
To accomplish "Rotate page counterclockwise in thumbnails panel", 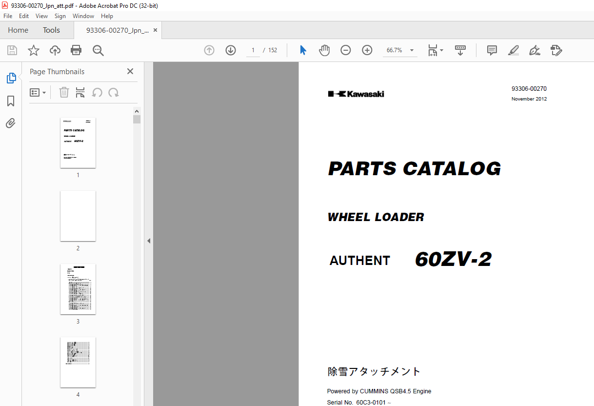I will (98, 93).
